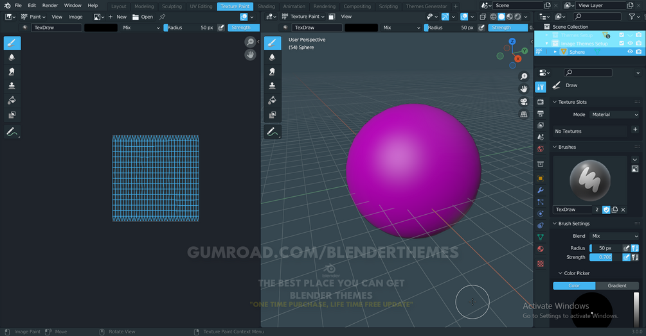Open the outliner filter dropdown
This screenshot has height=336, width=646.
pyautogui.click(x=634, y=17)
